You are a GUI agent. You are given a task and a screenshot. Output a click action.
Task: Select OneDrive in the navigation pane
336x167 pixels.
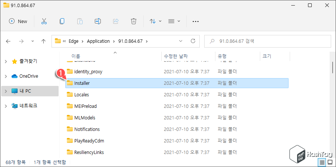click(x=29, y=76)
